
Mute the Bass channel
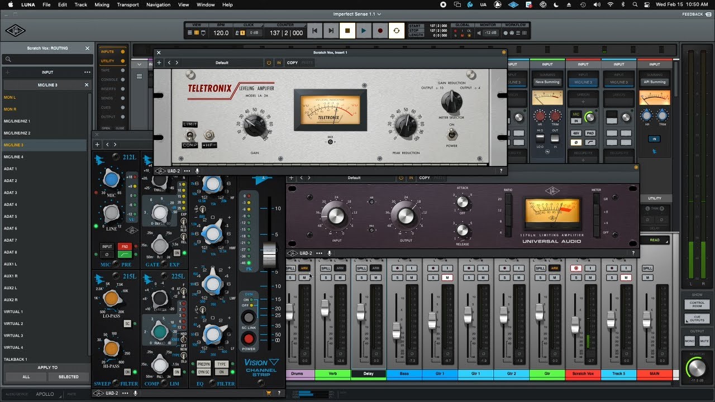pos(411,277)
